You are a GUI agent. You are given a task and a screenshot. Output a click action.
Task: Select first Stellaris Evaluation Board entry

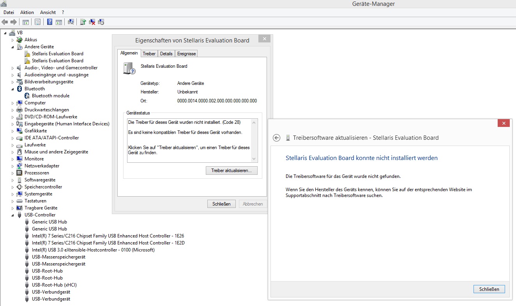pos(58,54)
